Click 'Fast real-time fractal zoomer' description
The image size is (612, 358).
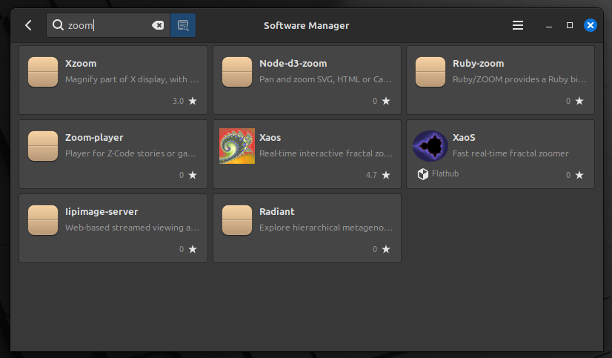pyautogui.click(x=510, y=153)
